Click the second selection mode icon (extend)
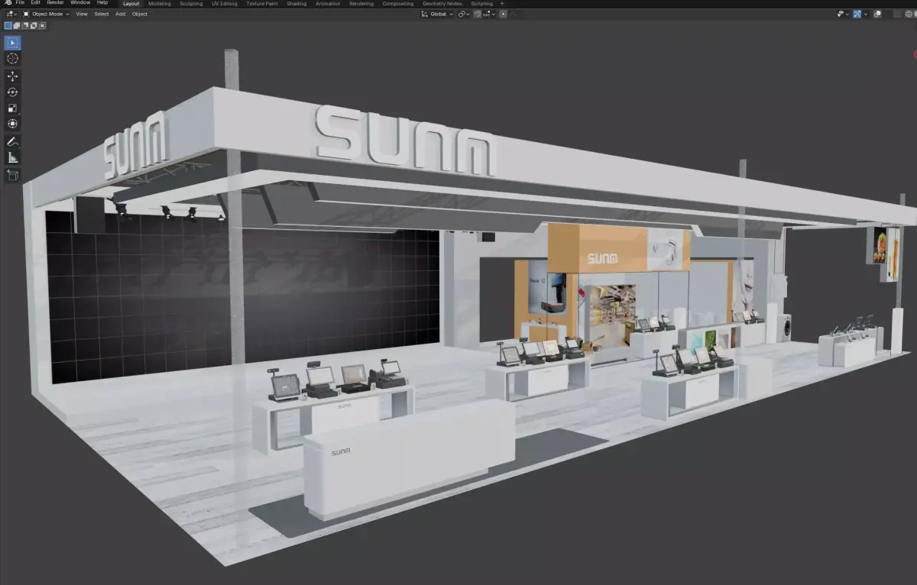917x585 pixels. pos(17,25)
